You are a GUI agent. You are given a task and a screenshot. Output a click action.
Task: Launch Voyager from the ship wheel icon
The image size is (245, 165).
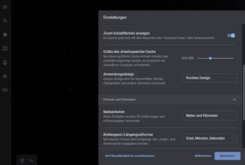(x=5, y=35)
